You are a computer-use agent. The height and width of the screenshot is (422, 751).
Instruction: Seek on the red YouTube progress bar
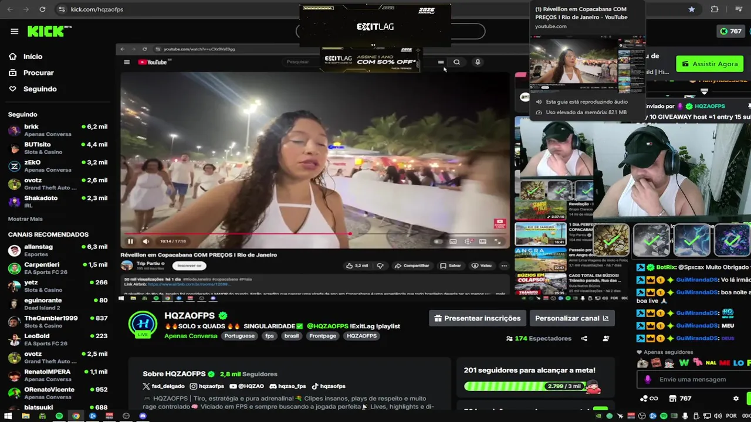pyautogui.click(x=314, y=234)
